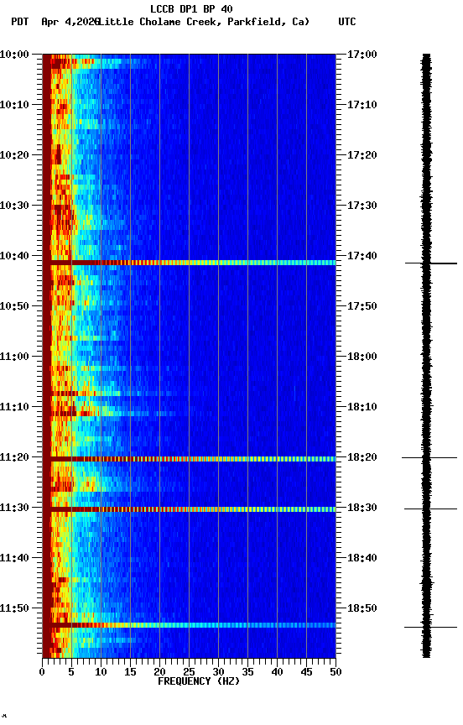
Task: Click the 10 Hz frequency tick label
Action: pos(101,672)
